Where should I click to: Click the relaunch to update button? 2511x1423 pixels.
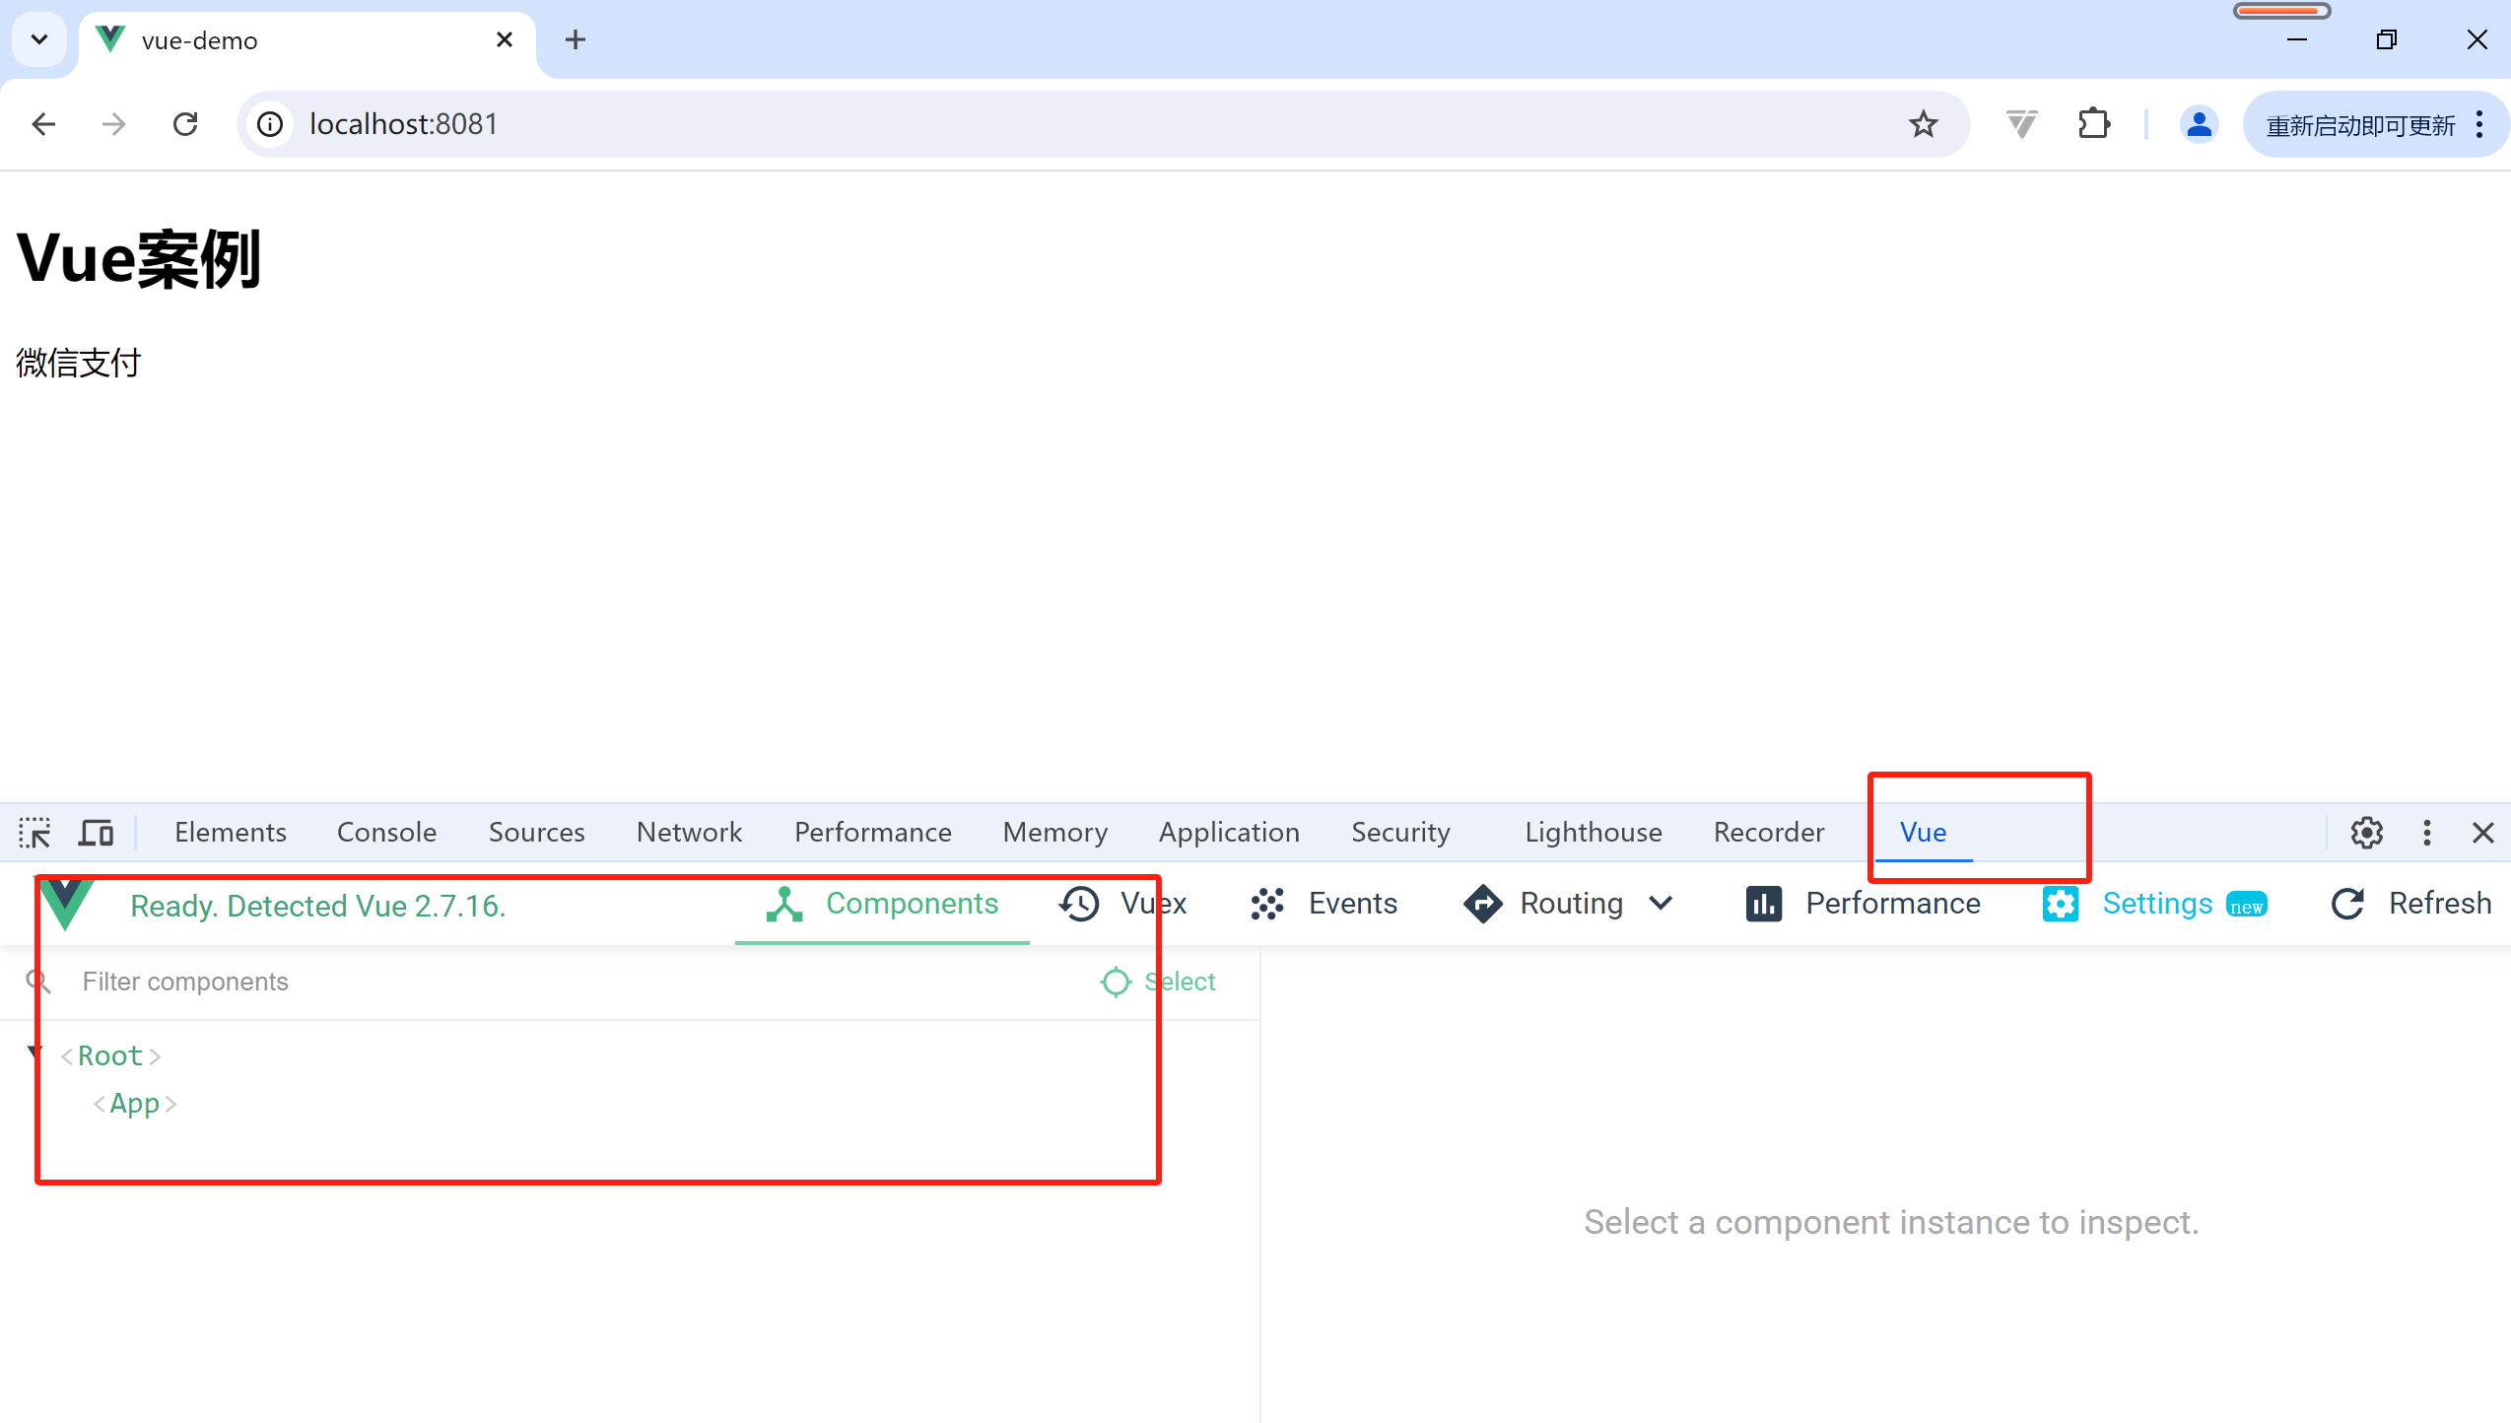point(2360,125)
